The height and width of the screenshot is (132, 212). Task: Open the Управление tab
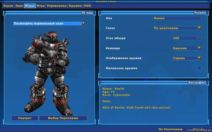coord(57,6)
